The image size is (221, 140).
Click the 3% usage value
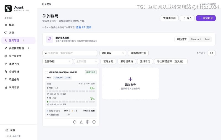(93, 98)
